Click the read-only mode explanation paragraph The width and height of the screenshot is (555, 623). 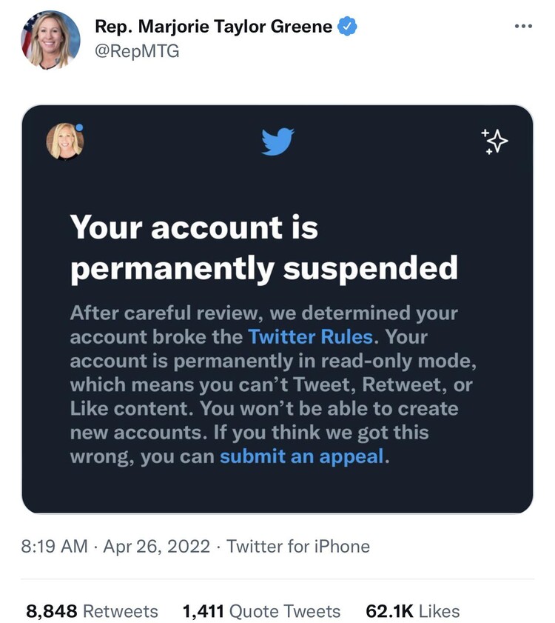click(x=271, y=385)
